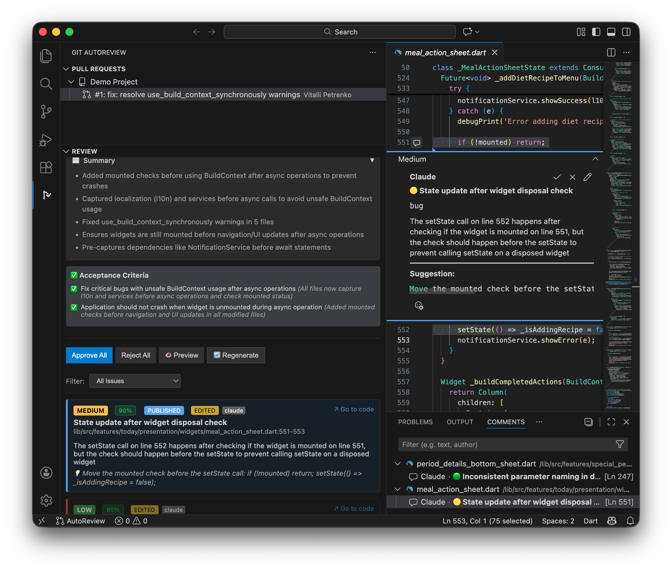The width and height of the screenshot is (672, 570).
Task: Select the AutoReview flag icon in activity bar
Action: pos(47,195)
